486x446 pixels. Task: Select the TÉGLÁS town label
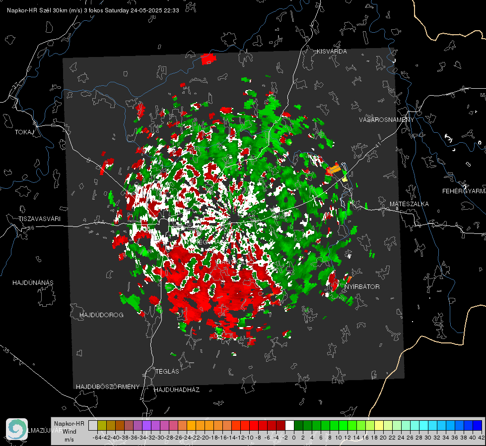(167, 372)
